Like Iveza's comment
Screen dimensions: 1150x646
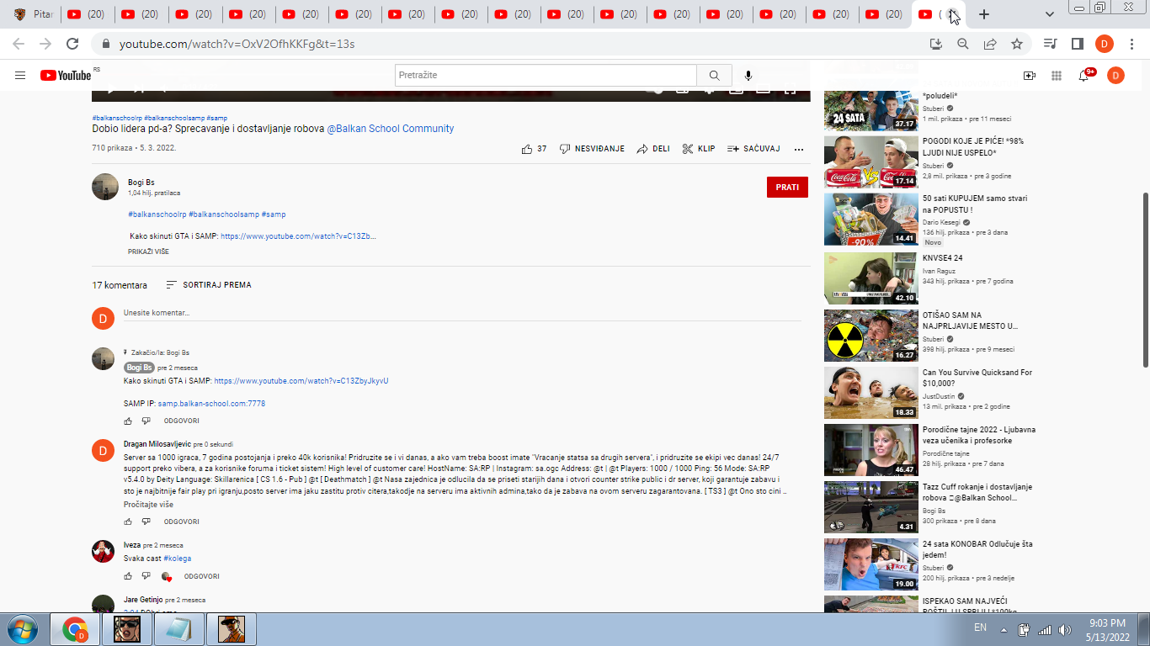[x=128, y=576]
